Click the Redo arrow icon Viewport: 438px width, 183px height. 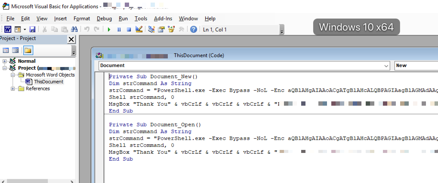(x=96, y=29)
